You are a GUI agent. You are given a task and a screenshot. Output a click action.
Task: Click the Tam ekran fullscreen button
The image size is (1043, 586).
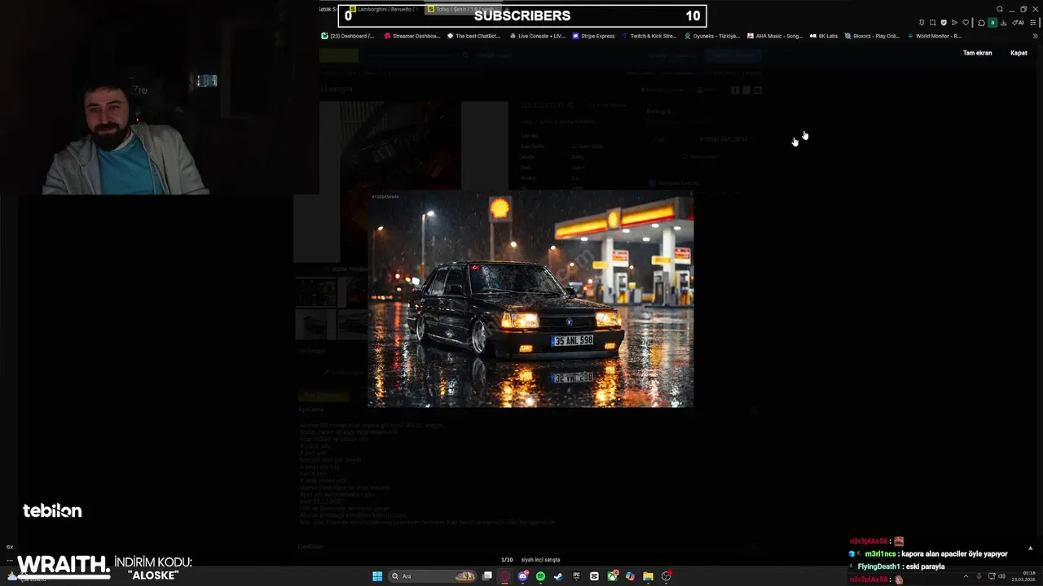tap(977, 53)
